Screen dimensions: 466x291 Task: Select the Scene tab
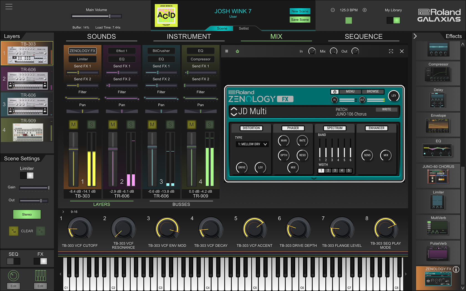tap(222, 28)
